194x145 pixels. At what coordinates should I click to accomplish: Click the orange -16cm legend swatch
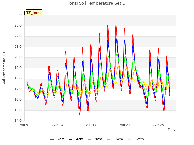(109, 140)
